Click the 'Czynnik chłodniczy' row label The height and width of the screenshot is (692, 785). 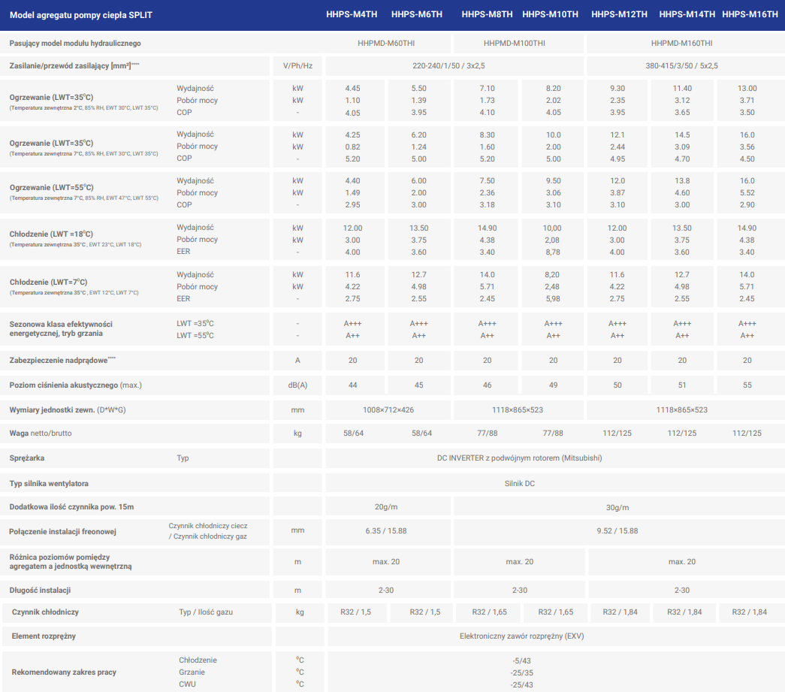click(x=45, y=612)
